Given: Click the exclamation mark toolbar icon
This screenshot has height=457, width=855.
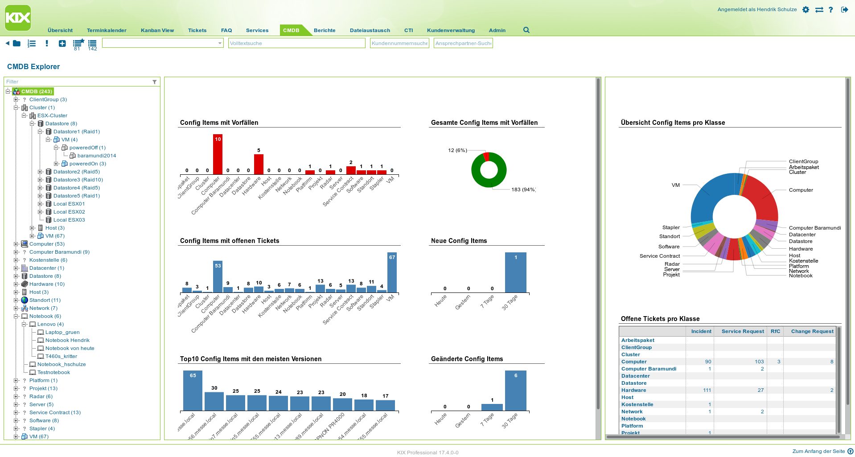Looking at the screenshot, I should (47, 43).
